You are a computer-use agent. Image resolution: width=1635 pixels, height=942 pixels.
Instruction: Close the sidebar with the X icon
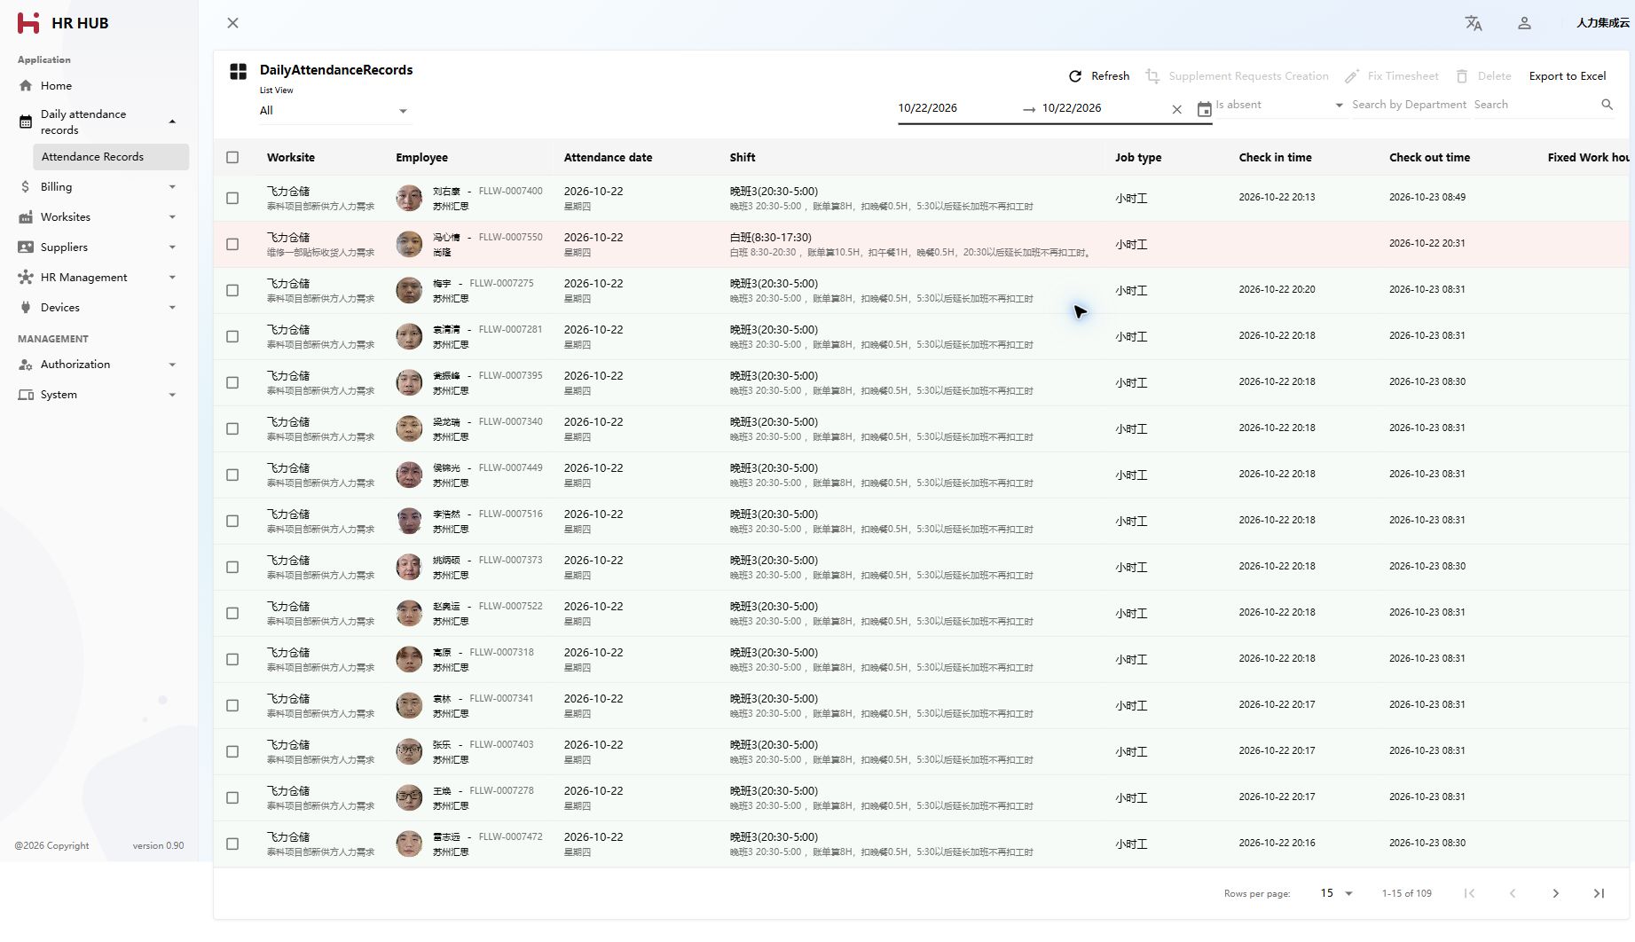tap(232, 23)
